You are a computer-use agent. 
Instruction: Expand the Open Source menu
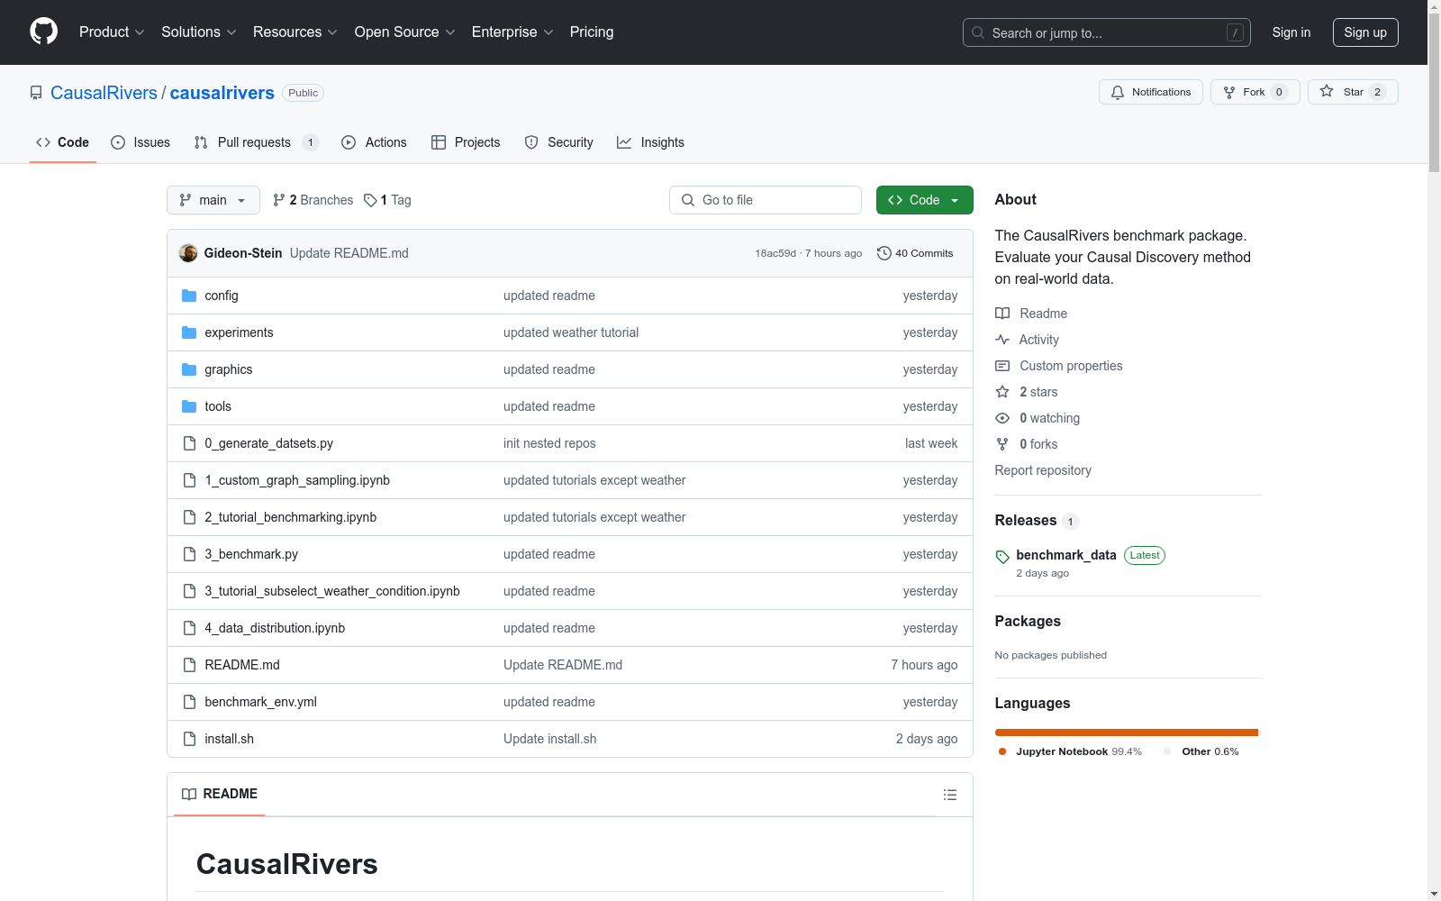tap(405, 32)
